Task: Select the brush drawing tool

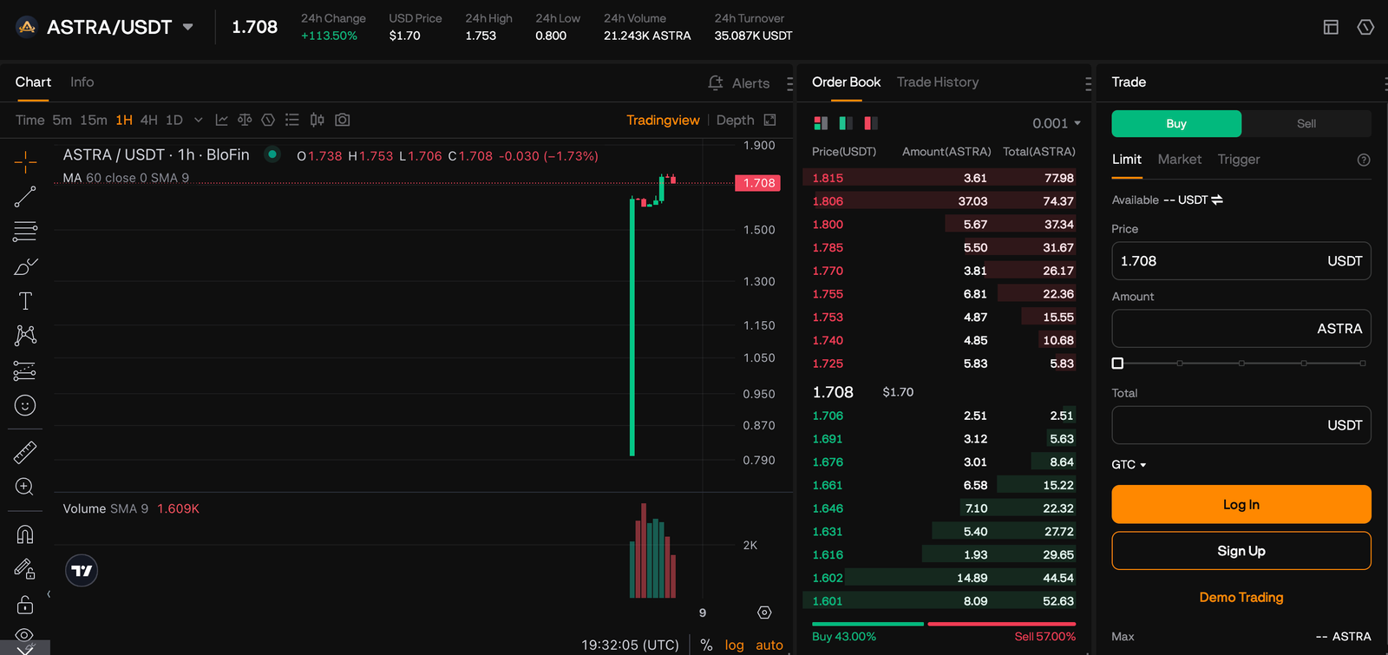Action: [25, 266]
